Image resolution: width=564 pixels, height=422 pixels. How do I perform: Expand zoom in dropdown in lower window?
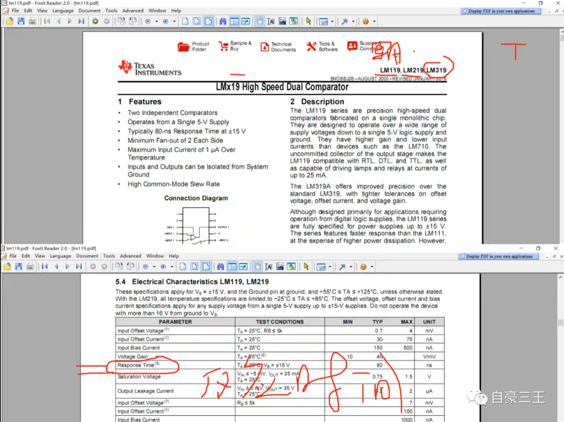tap(172, 267)
